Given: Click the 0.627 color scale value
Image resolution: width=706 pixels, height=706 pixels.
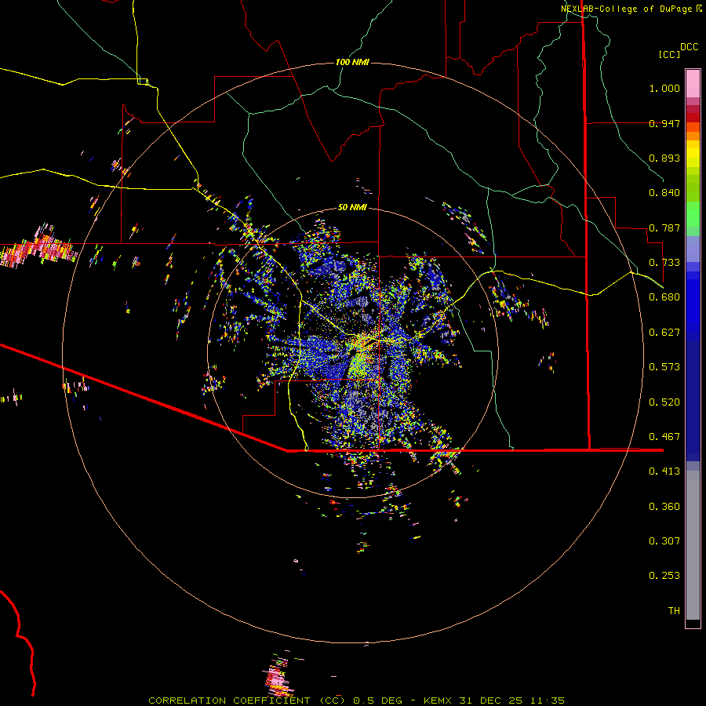Looking at the screenshot, I should (664, 333).
